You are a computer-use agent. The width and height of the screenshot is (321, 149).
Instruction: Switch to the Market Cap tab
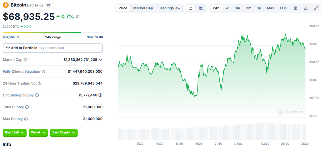[x=143, y=8]
